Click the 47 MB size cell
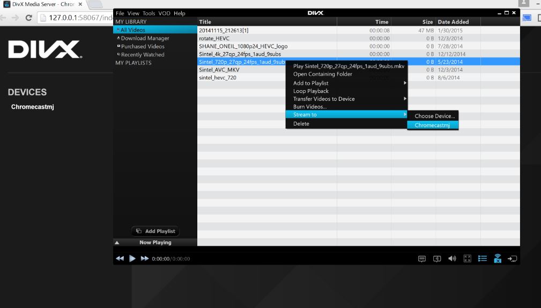The width and height of the screenshot is (541, 308). click(x=426, y=31)
